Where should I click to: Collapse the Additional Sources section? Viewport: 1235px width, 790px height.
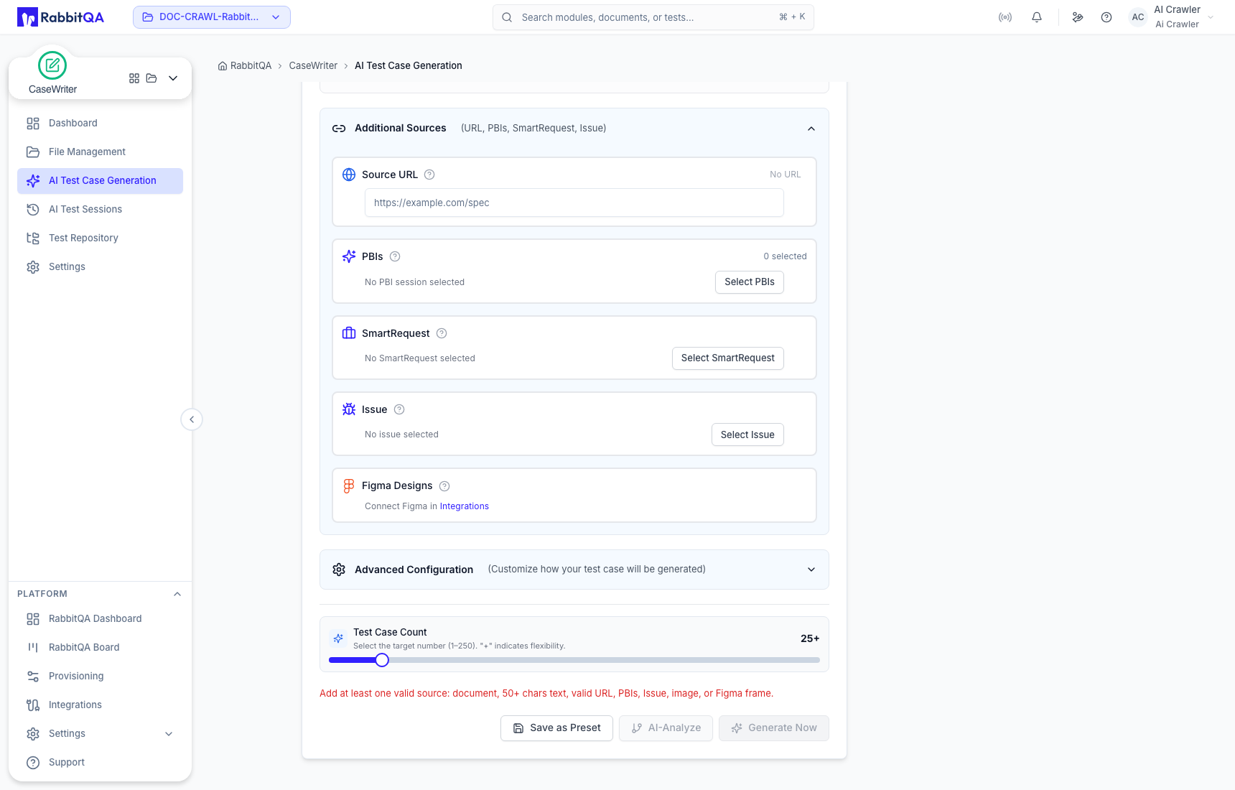click(811, 129)
